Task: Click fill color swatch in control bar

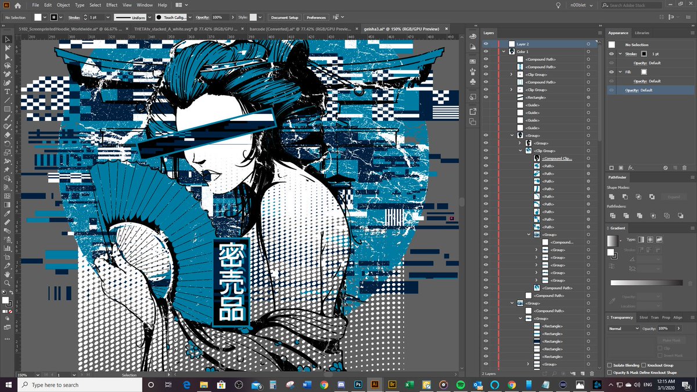Action: click(38, 17)
